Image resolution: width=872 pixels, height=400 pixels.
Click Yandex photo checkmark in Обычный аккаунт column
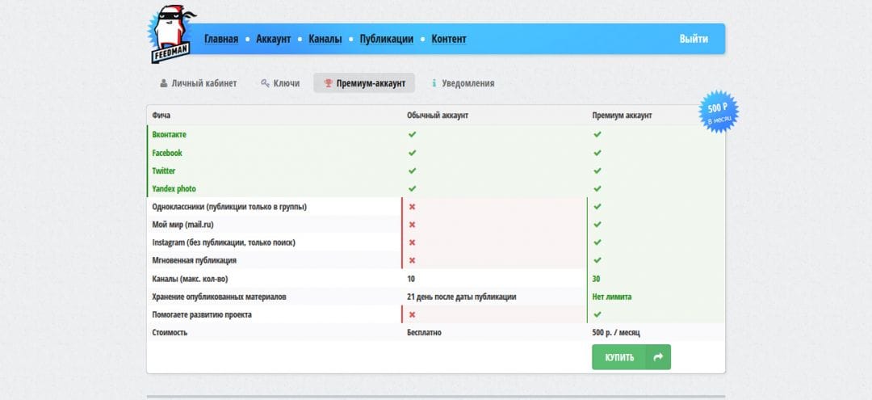coord(412,188)
